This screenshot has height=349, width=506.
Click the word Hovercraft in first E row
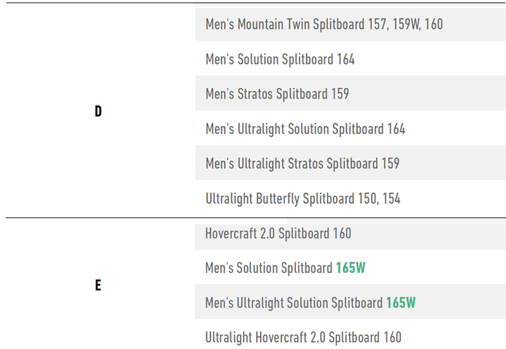(x=231, y=233)
